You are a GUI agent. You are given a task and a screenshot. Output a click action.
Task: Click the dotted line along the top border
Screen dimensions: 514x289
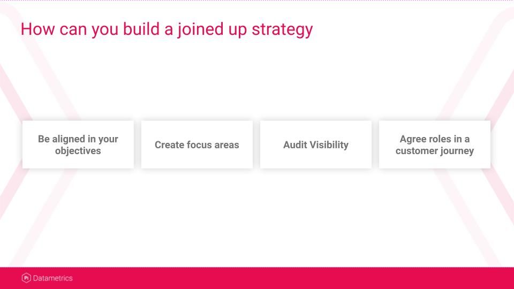[257, 1]
